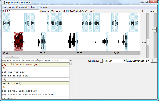Click the waveform horizontal scrollbar thumb
The width and height of the screenshot is (159, 101).
coord(12,57)
